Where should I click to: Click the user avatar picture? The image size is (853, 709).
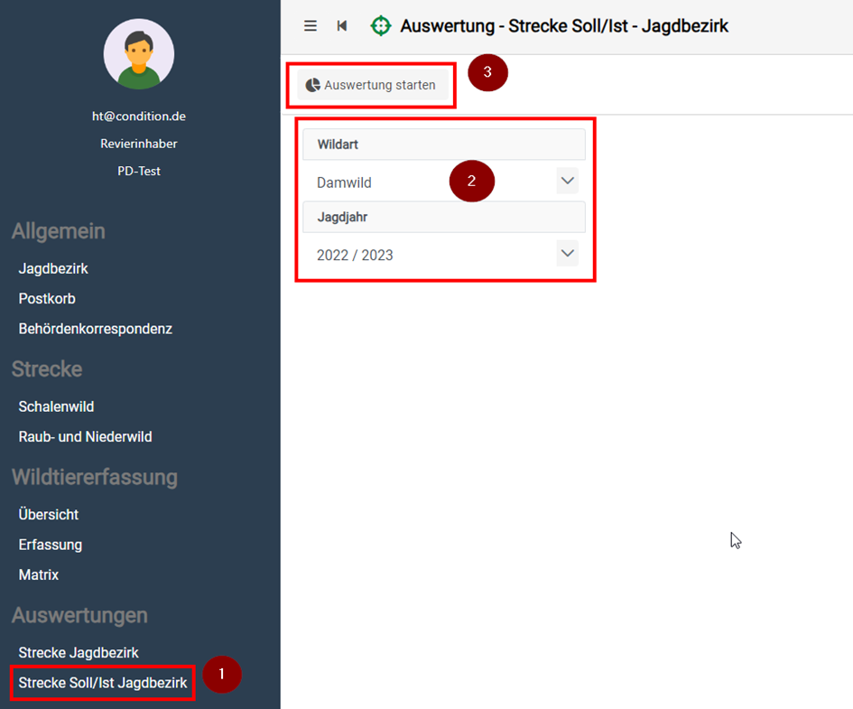click(139, 54)
